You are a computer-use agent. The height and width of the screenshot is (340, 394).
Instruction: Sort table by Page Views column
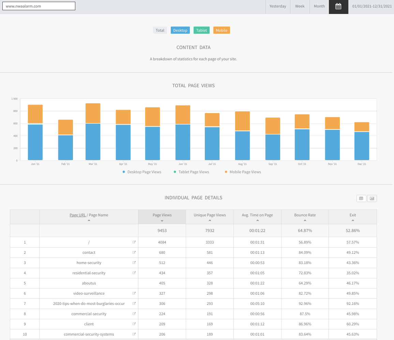pos(162,215)
